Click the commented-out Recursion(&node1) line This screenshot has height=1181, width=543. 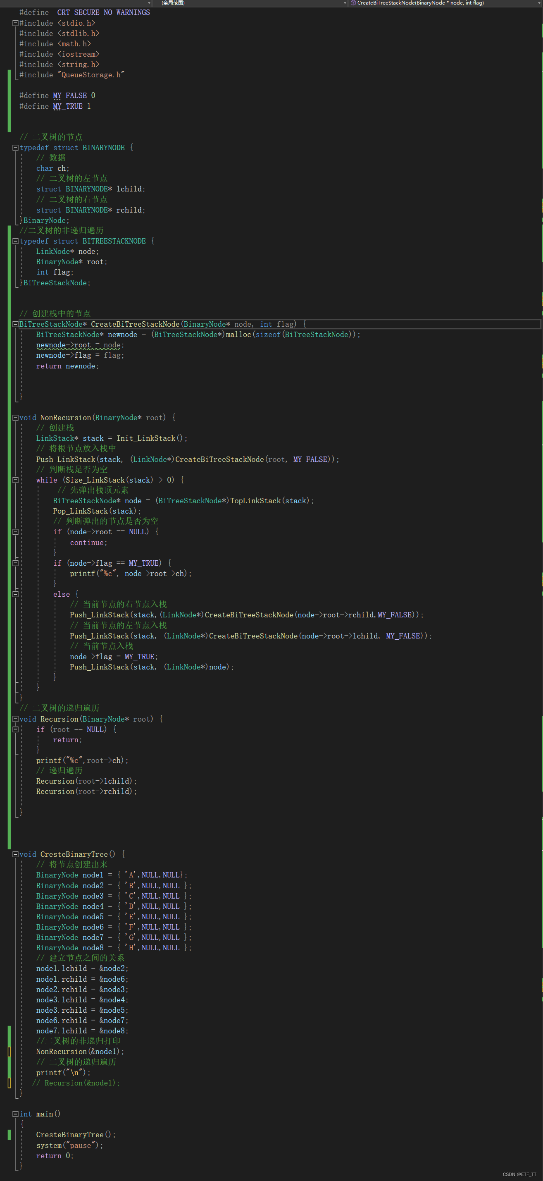(x=76, y=1083)
